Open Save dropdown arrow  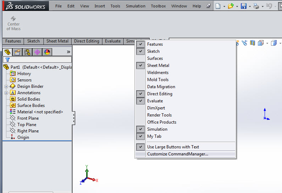pyautogui.click(x=250, y=6)
